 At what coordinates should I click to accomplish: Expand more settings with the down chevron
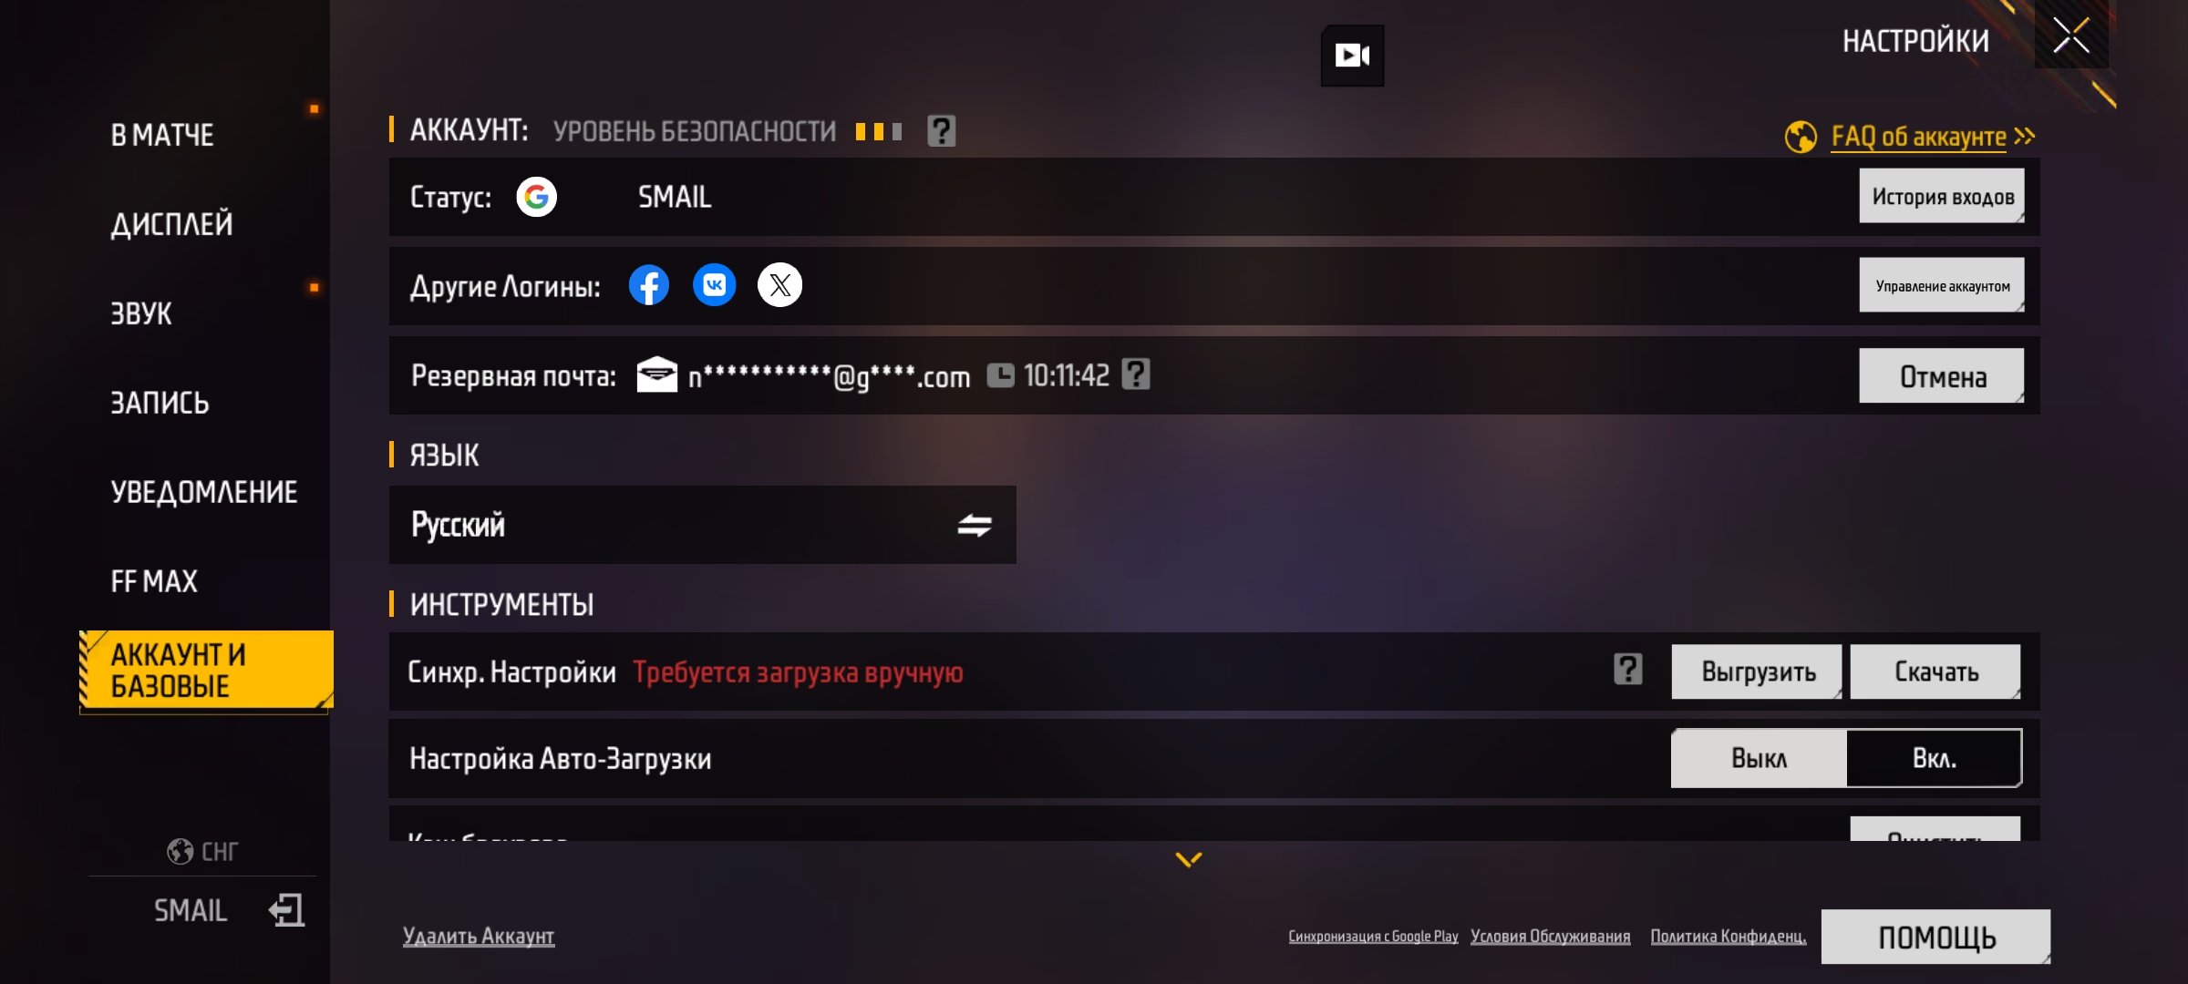tap(1189, 859)
